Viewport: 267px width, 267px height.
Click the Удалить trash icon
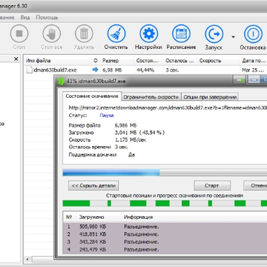tap(84, 33)
